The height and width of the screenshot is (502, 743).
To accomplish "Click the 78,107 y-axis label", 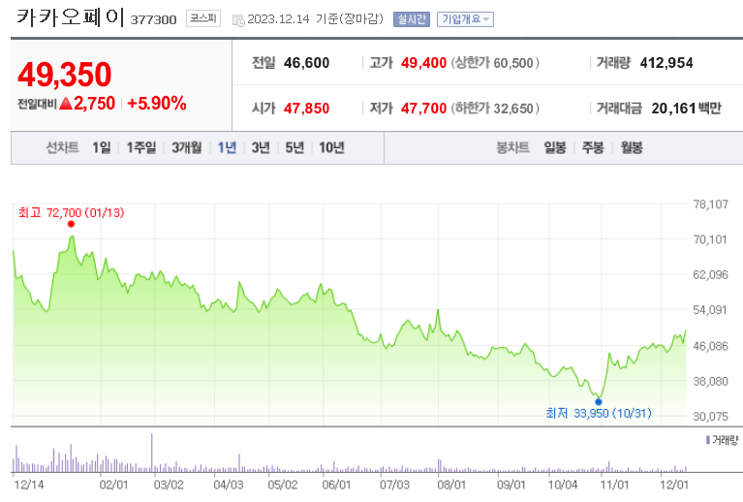I will tap(710, 204).
